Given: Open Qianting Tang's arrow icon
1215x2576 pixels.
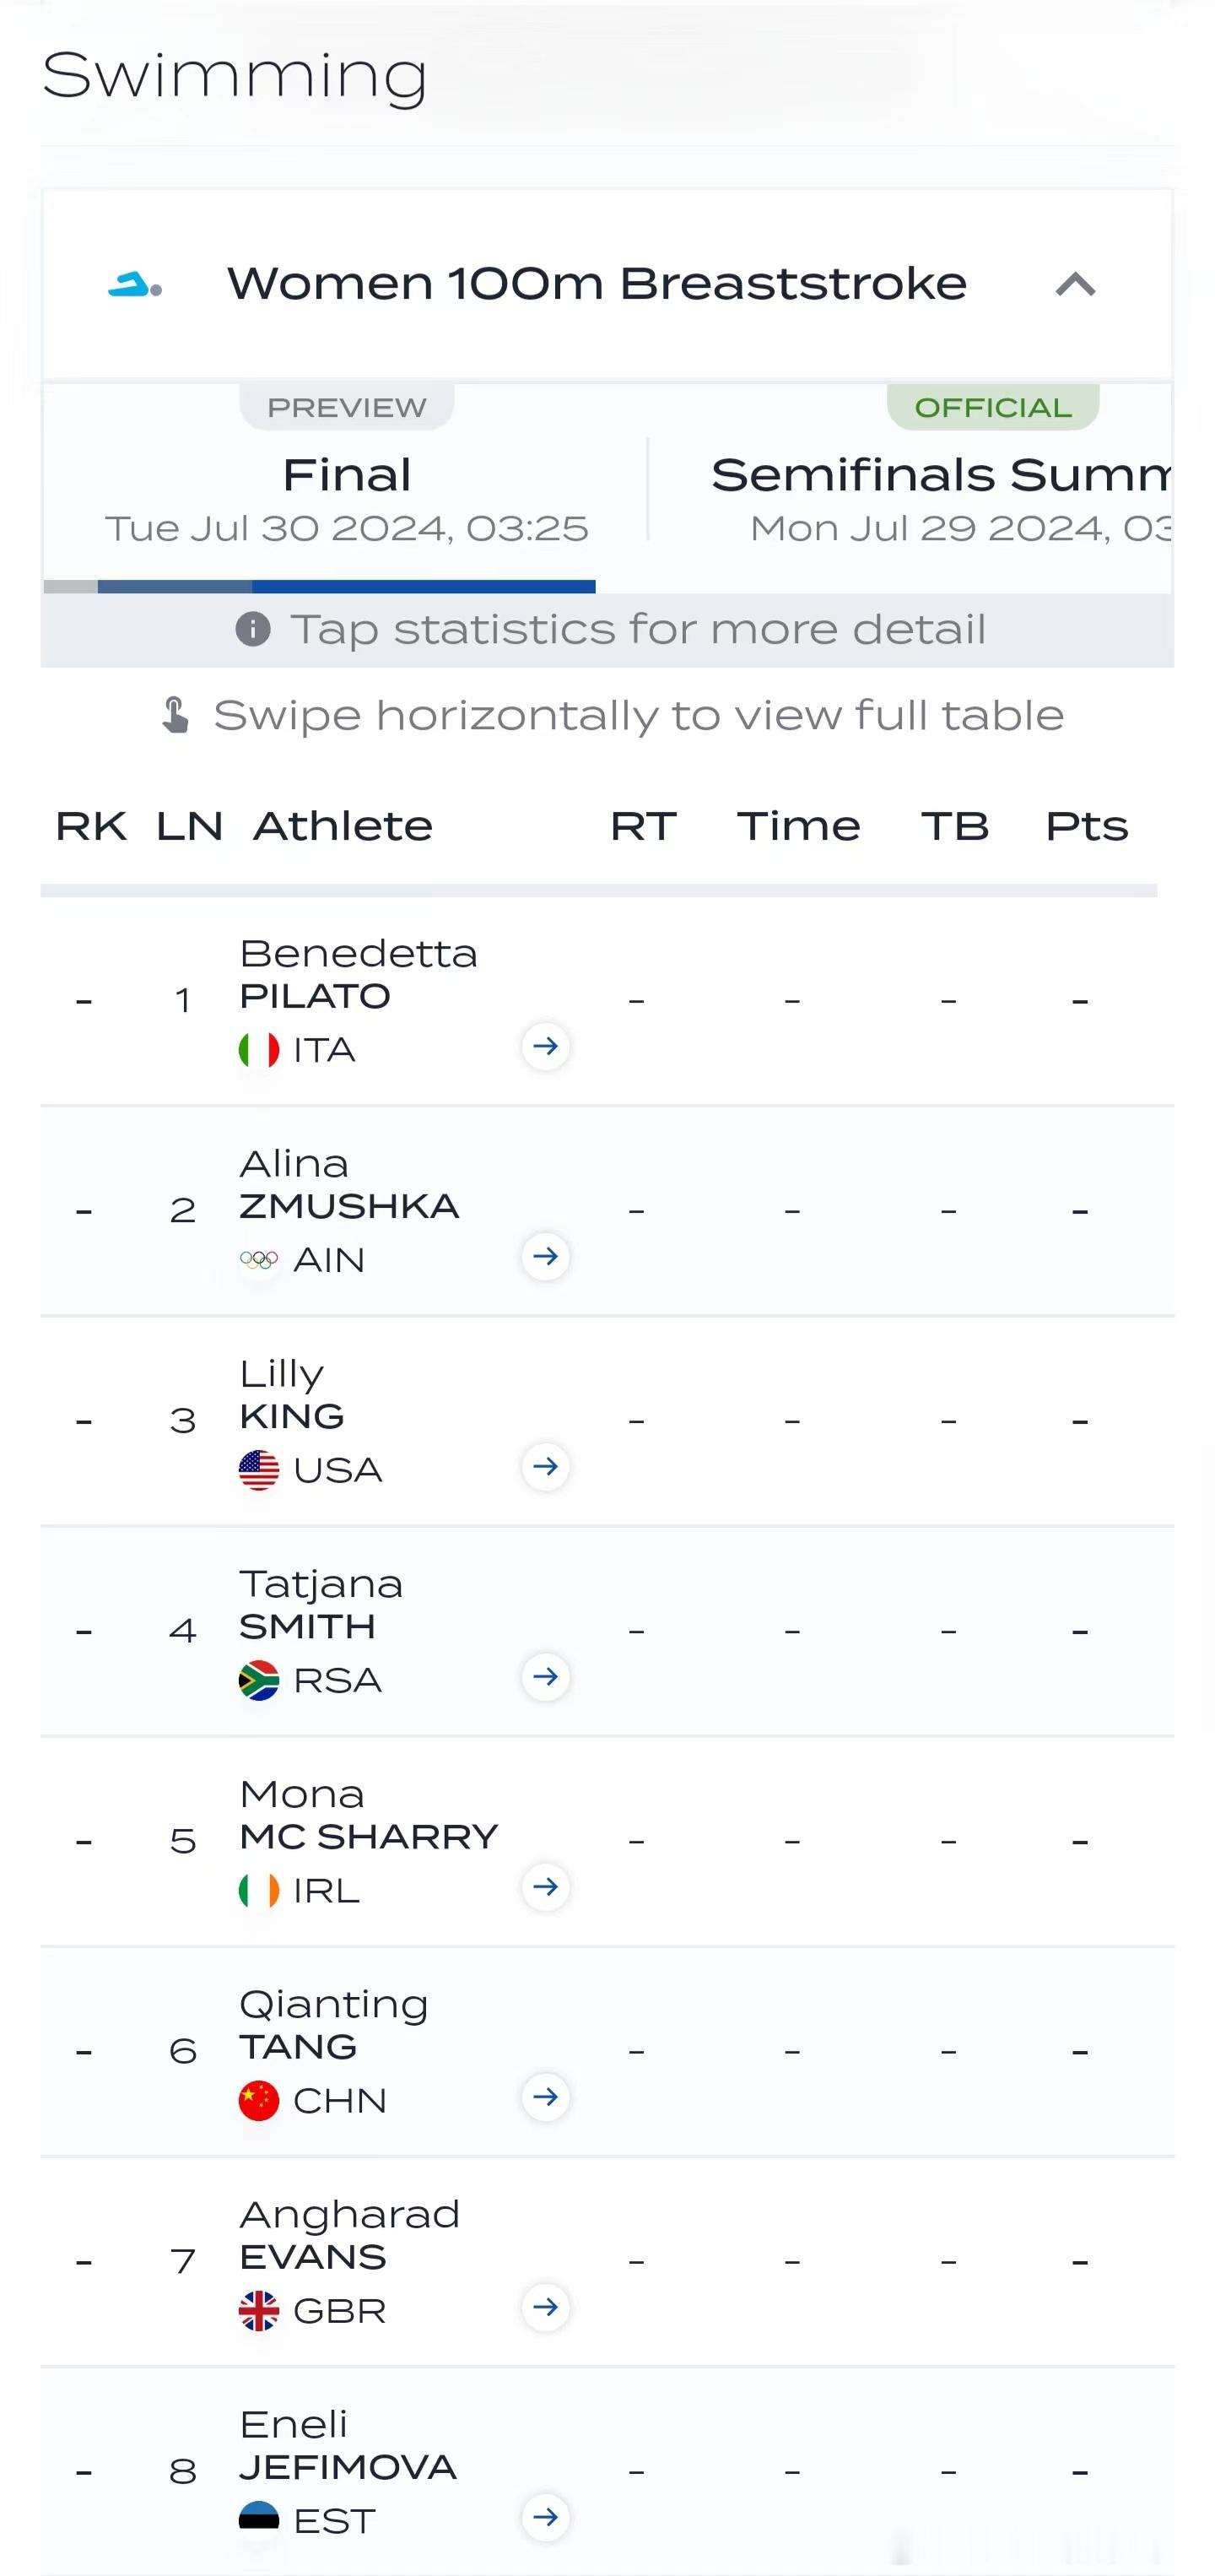Looking at the screenshot, I should pyautogui.click(x=545, y=2096).
